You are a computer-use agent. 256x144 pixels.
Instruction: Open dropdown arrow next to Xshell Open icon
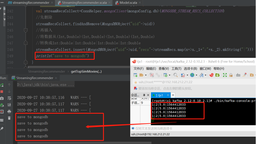pos(146,75)
